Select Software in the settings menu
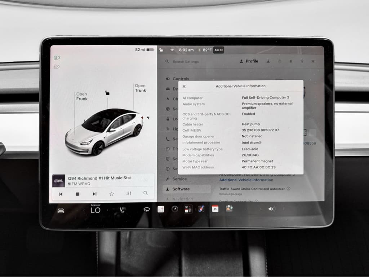Screen dimensions: 369x277 click(186, 189)
